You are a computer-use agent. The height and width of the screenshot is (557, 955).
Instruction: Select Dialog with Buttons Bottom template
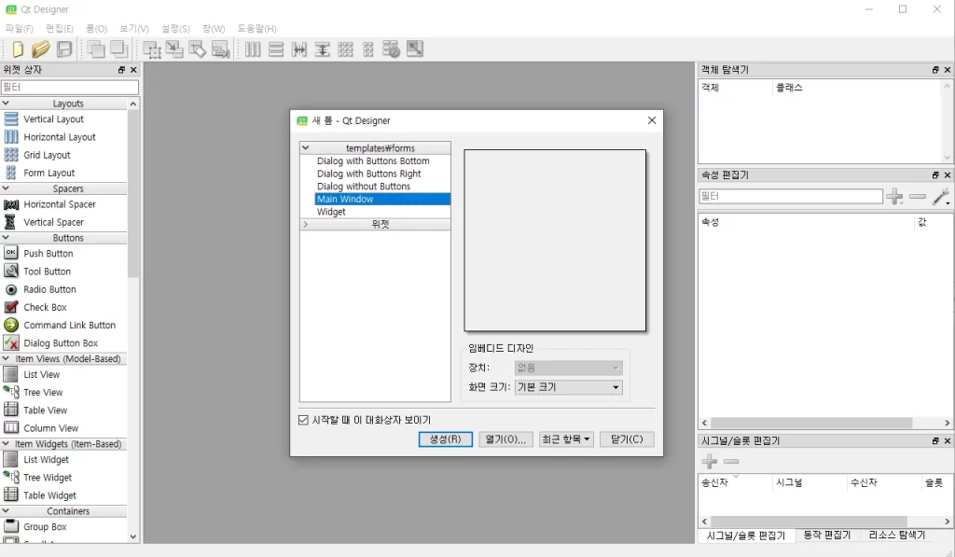373,160
